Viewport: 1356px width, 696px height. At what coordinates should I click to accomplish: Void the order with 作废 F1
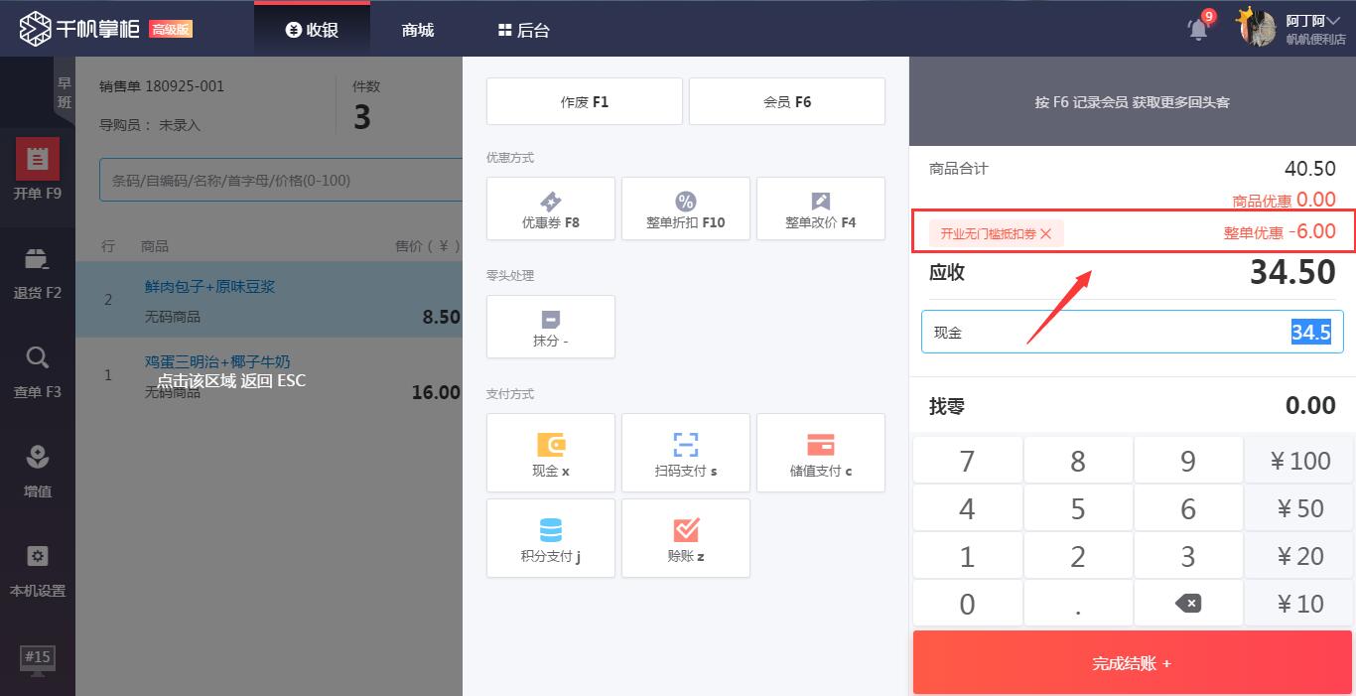584,101
